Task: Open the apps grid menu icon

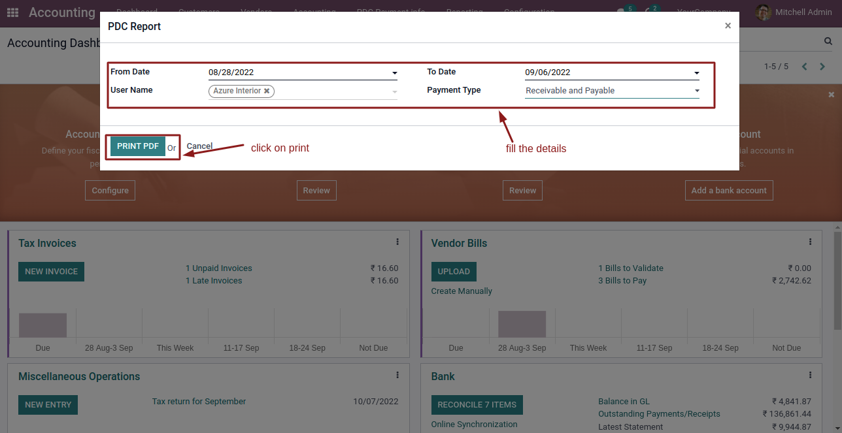Action: [13, 12]
